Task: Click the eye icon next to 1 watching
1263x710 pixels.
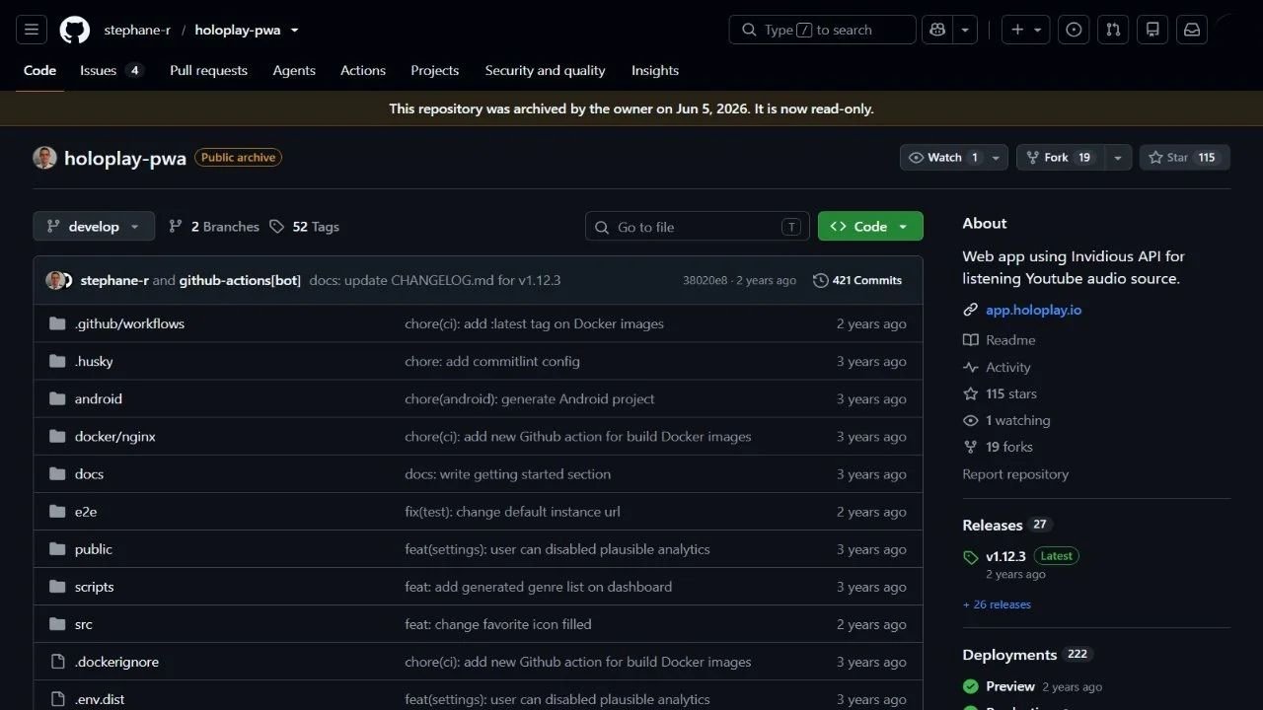Action: click(971, 420)
